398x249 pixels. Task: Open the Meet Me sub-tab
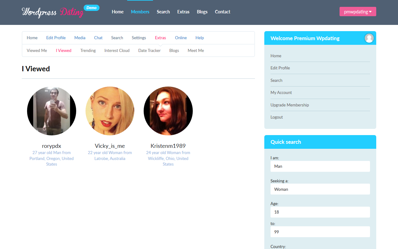(196, 50)
